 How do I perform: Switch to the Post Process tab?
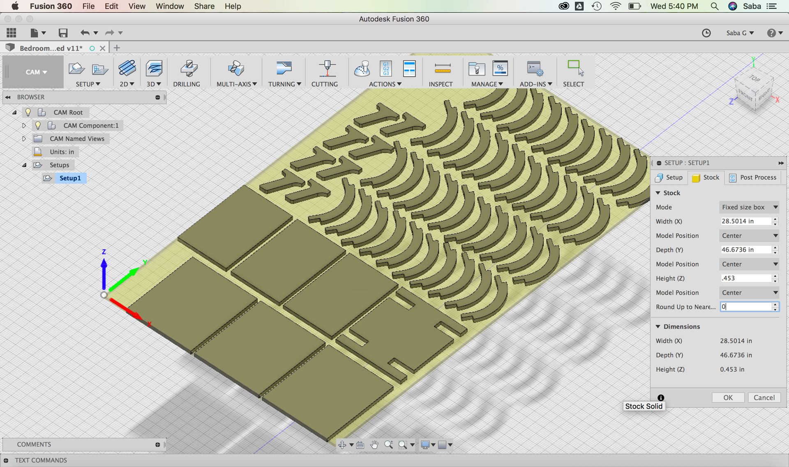tap(753, 177)
